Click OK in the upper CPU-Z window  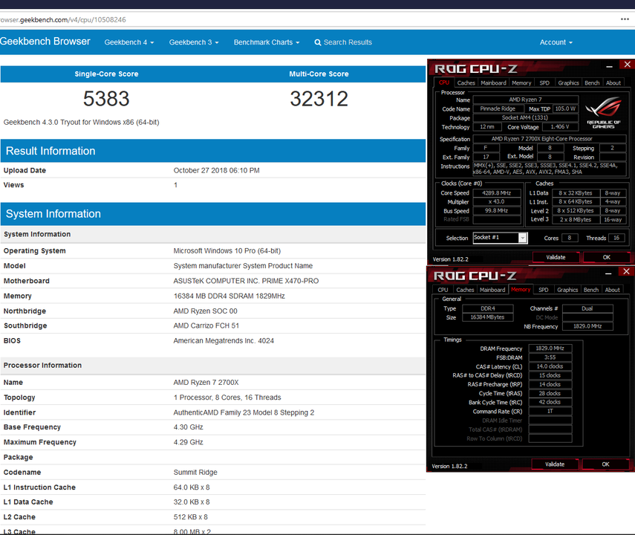click(606, 257)
